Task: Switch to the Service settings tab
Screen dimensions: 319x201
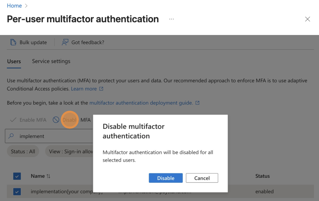Action: click(51, 61)
